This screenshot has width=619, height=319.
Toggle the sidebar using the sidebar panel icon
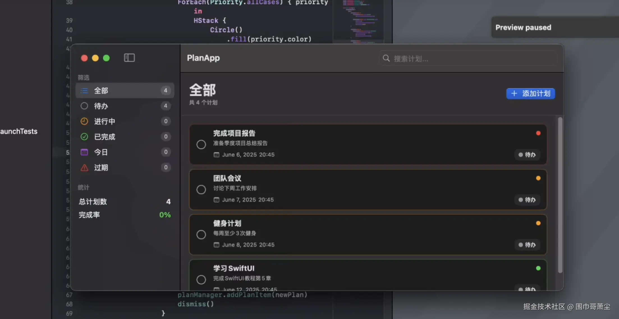coord(129,58)
